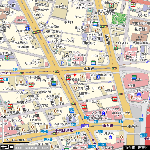Click the hotel icon next to JAL
This screenshot has height=150, width=150.
tap(142, 54)
